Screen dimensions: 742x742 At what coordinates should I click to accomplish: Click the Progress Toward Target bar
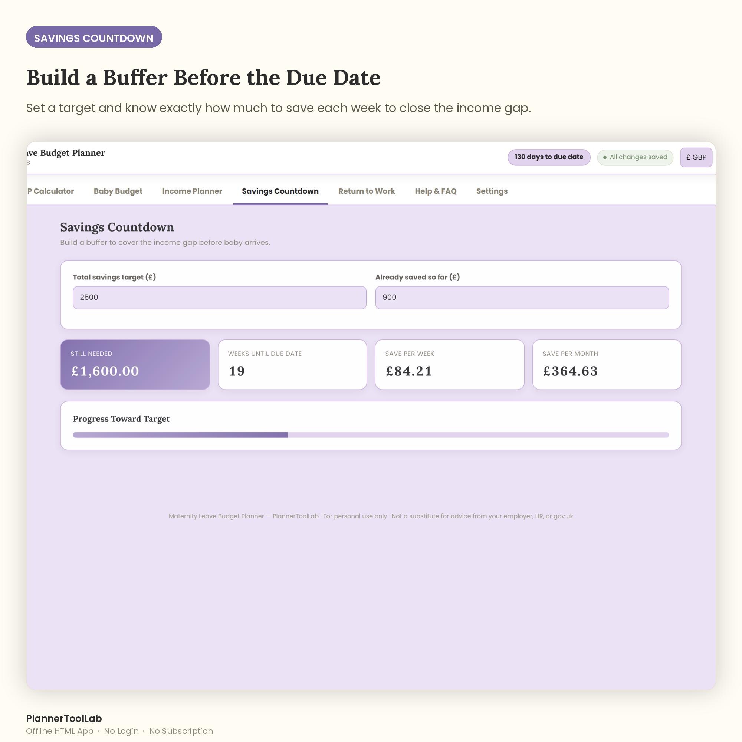coord(371,435)
